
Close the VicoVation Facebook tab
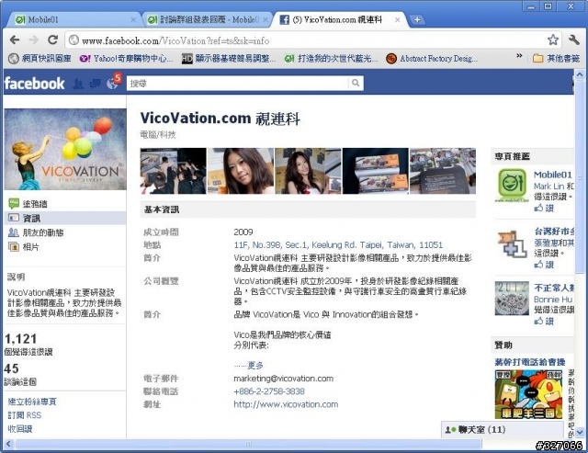398,20
